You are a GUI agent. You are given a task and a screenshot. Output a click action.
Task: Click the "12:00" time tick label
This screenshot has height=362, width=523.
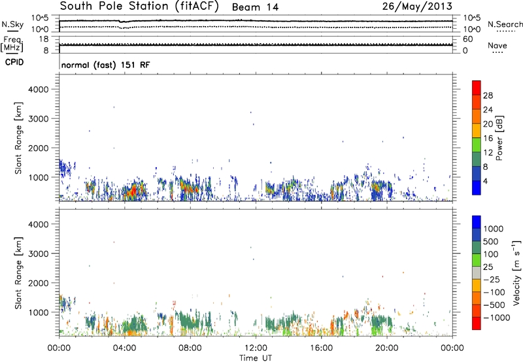coord(256,348)
